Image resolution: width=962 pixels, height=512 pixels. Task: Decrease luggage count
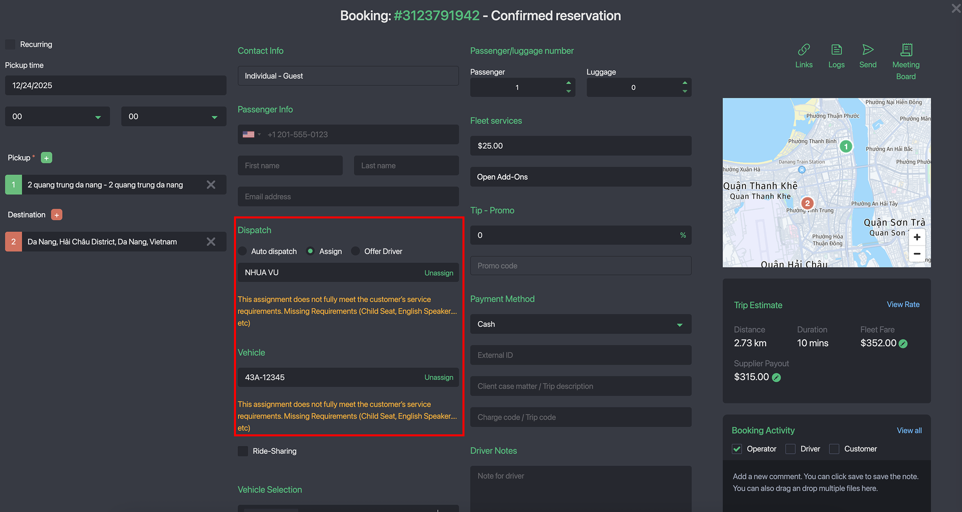pos(684,91)
